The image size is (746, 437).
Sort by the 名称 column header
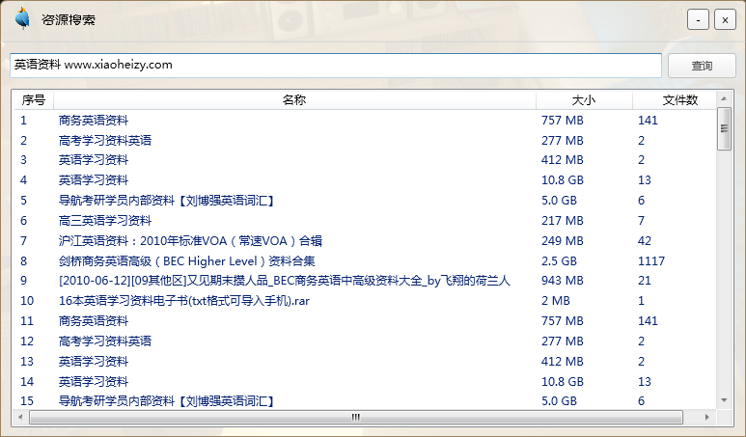click(x=294, y=100)
